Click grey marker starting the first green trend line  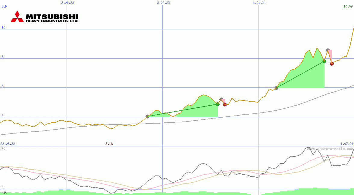[x=147, y=116]
